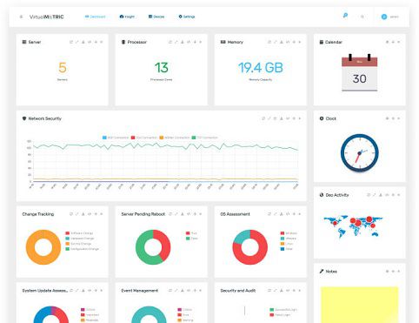Close the Network Security widget
The image size is (419, 323).
(300, 118)
